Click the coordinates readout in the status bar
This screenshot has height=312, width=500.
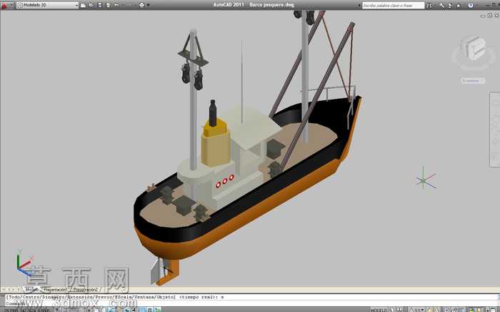click(26, 310)
